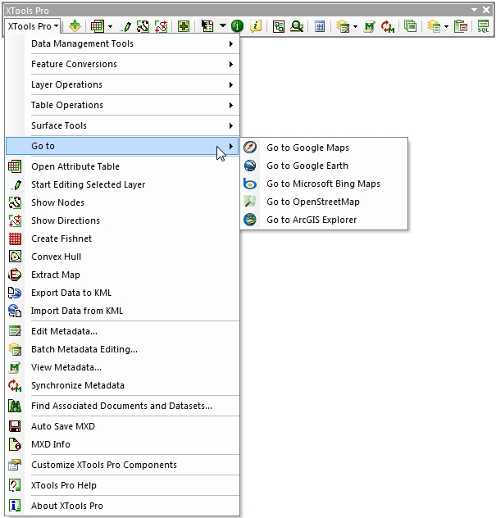The height and width of the screenshot is (518, 496).
Task: Open Edit Metadata... from the menu
Action: pyautogui.click(x=123, y=331)
